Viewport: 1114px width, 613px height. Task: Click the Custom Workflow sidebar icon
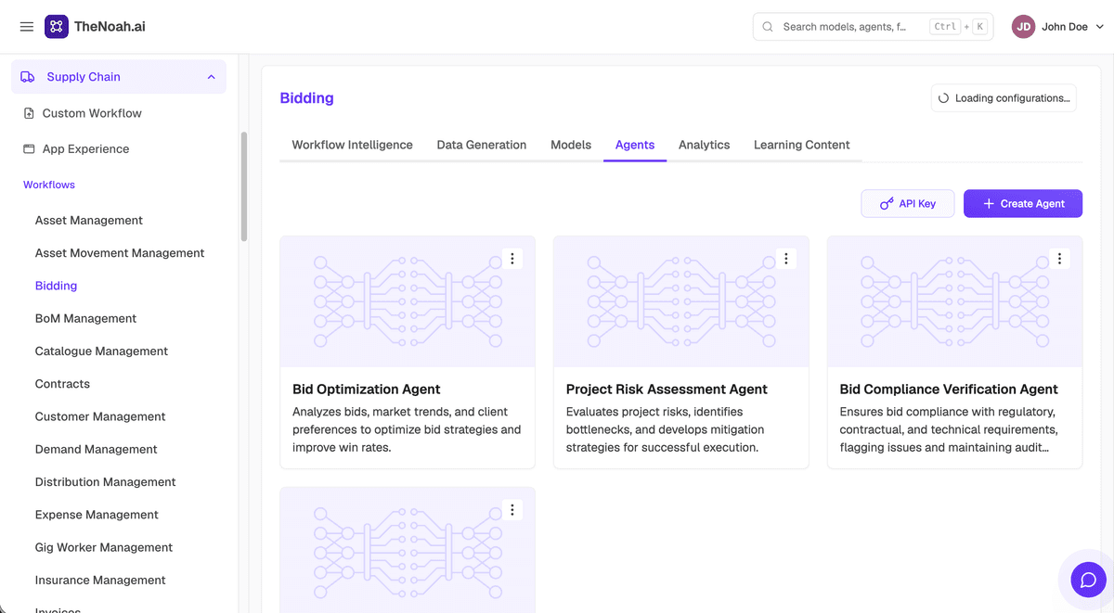click(29, 113)
